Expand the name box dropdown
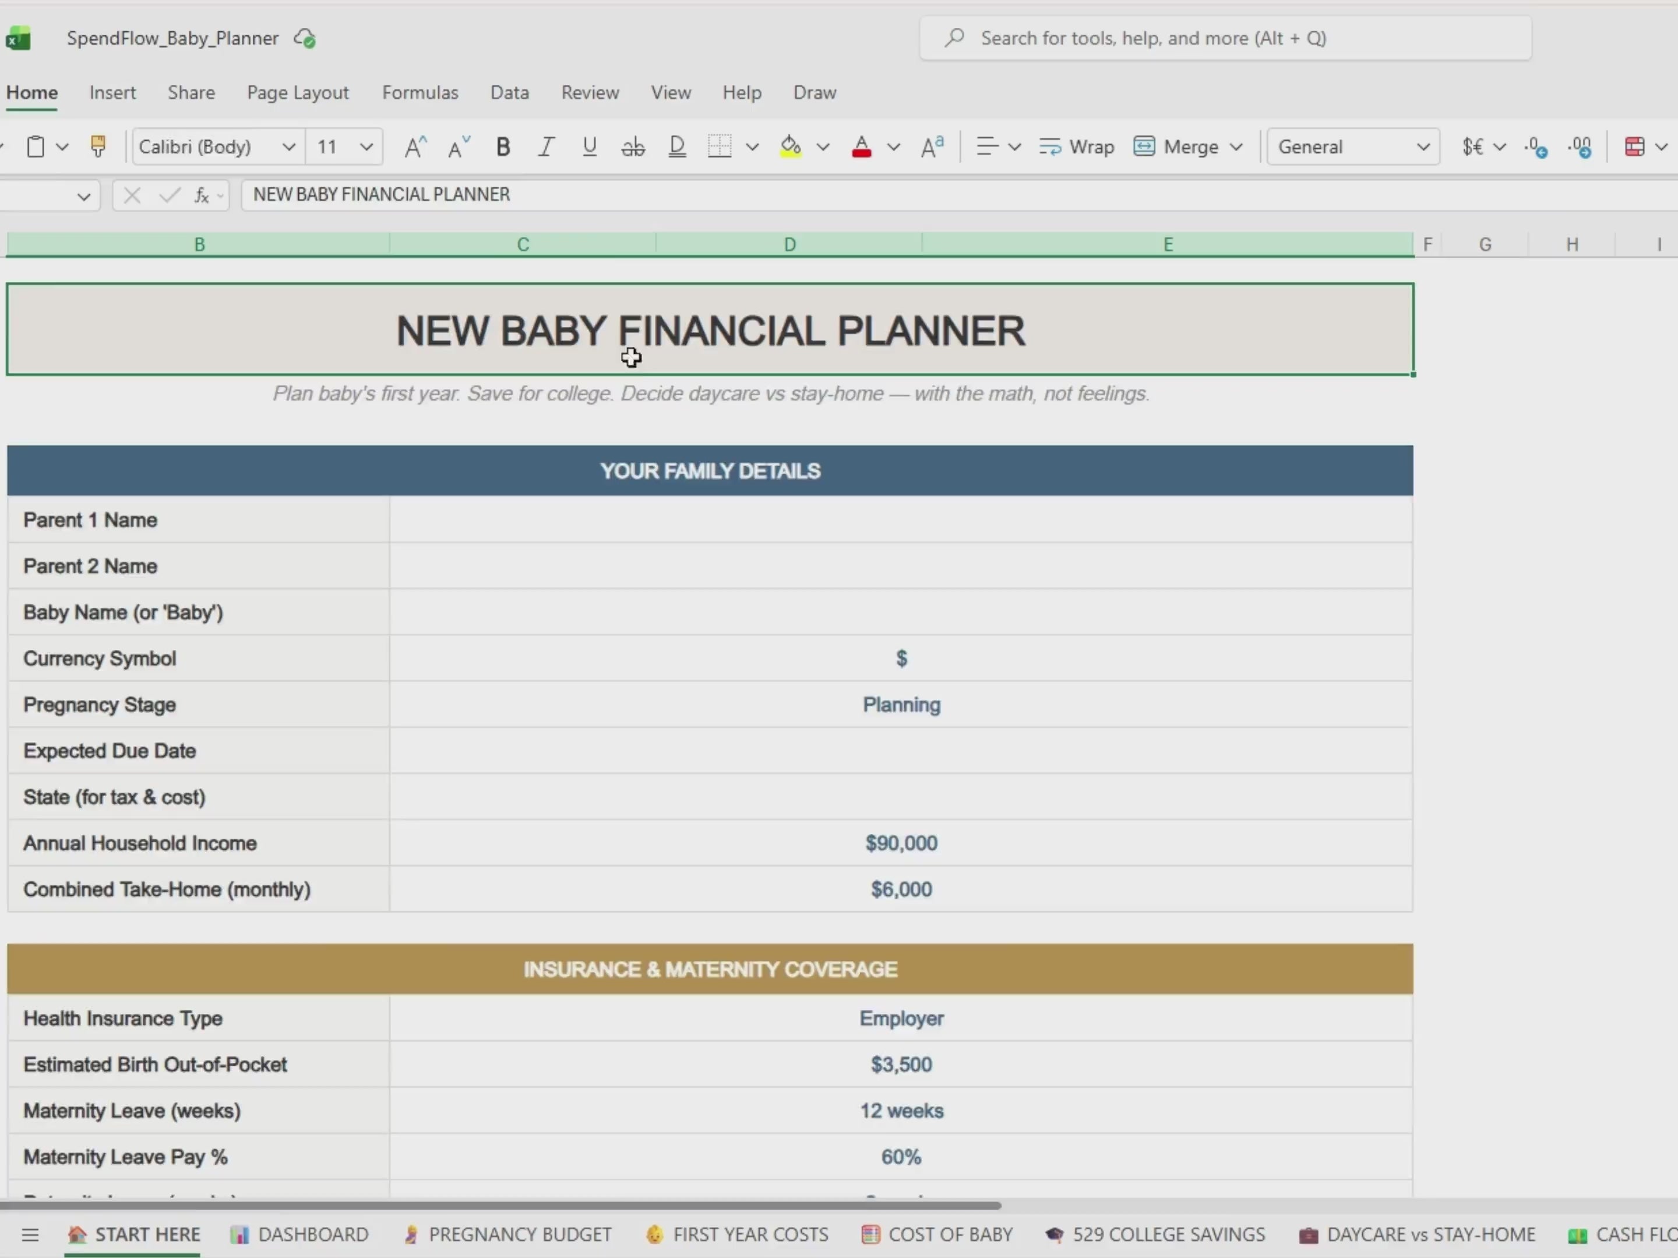The height and width of the screenshot is (1258, 1678). 83,196
